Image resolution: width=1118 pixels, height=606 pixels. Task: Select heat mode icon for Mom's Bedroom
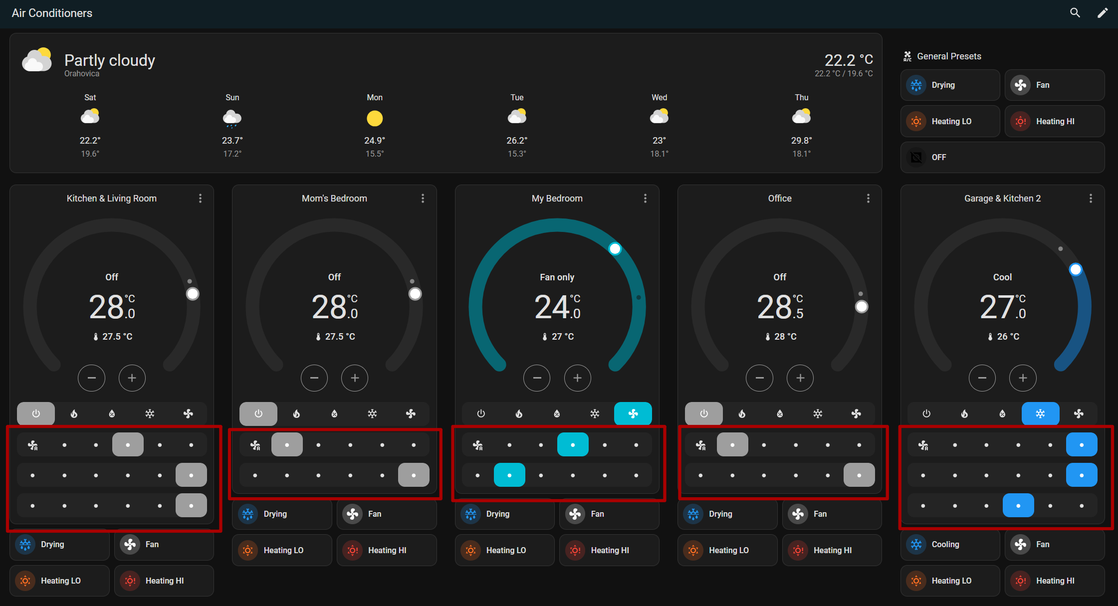tap(296, 413)
